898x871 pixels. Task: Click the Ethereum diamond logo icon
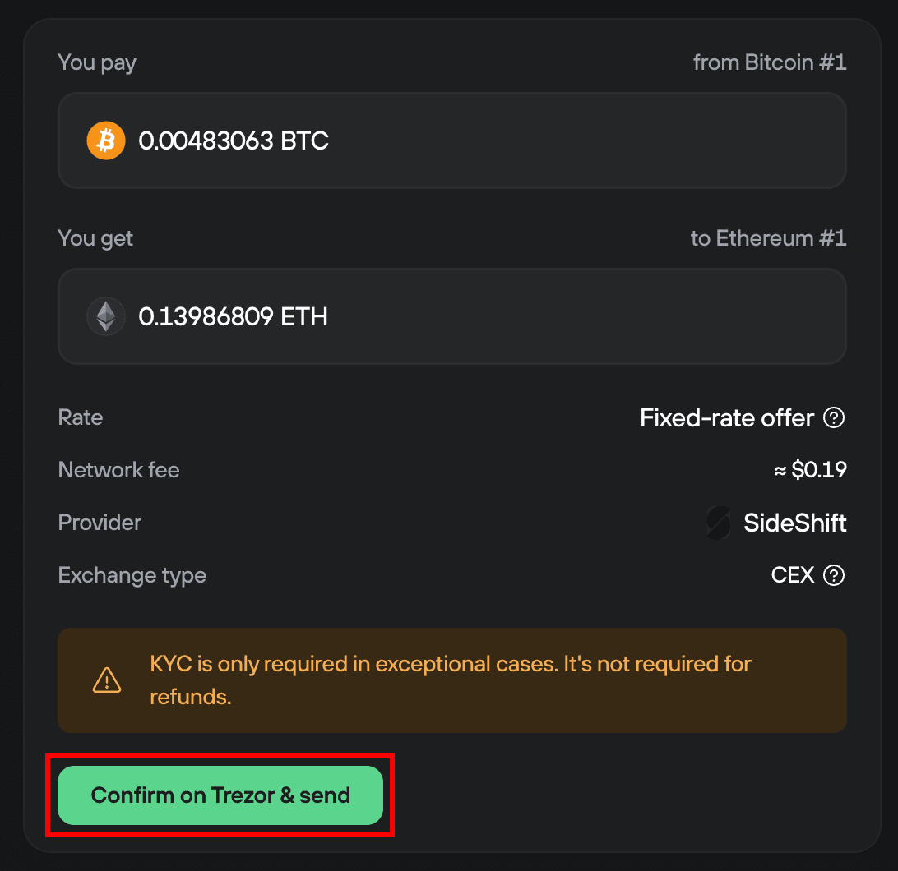click(106, 316)
